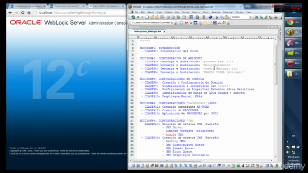Click the Paste clipboard icon in UltraEdit
This screenshot has height=173, width=308.
[x=227, y=17]
